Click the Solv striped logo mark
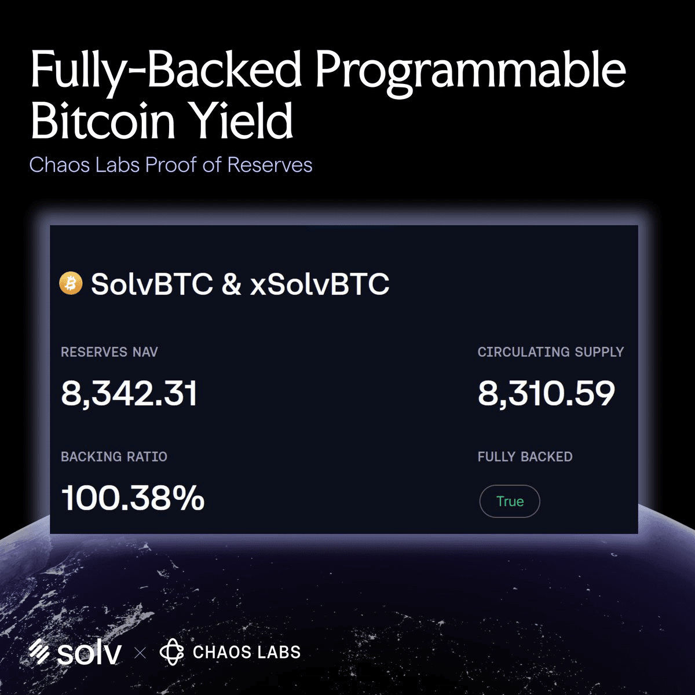Screen dimensions: 695x695 (40, 653)
